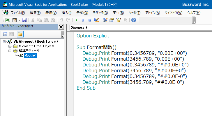Open the ウィンドウ(W) menu
This screenshot has height=116, width=212.
pyautogui.click(x=174, y=13)
